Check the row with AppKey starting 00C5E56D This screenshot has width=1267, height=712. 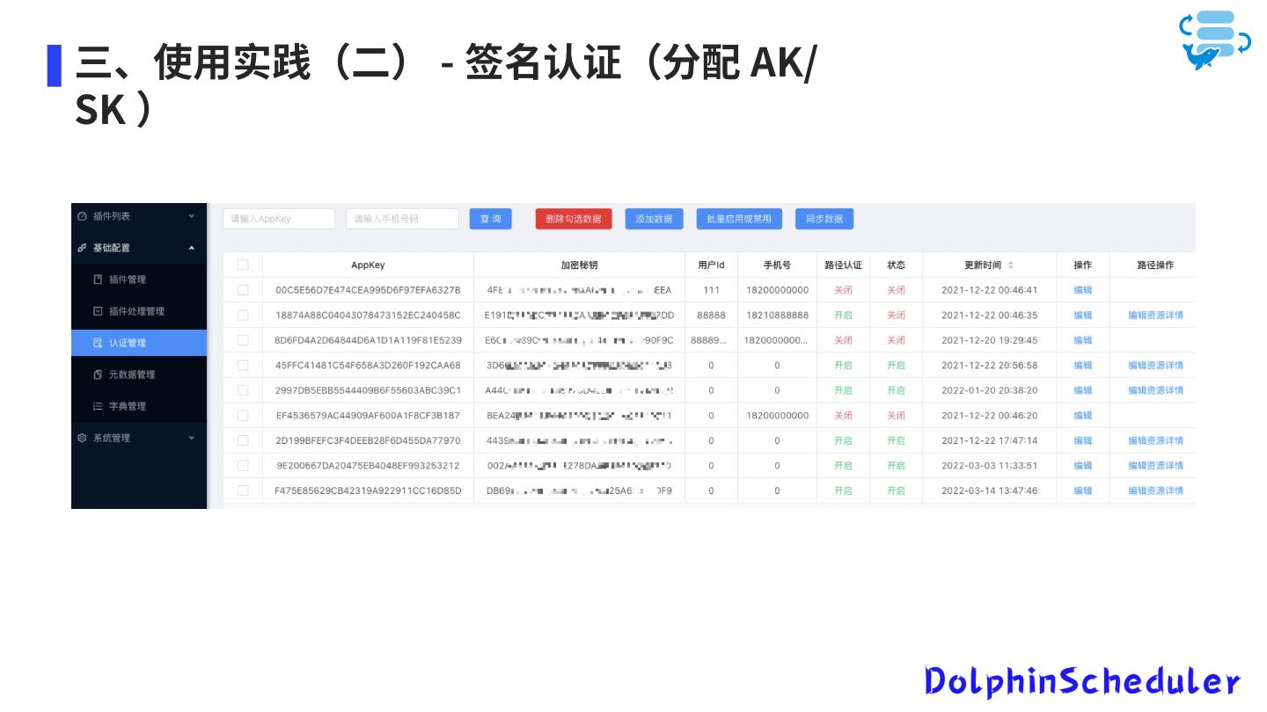[x=243, y=290]
